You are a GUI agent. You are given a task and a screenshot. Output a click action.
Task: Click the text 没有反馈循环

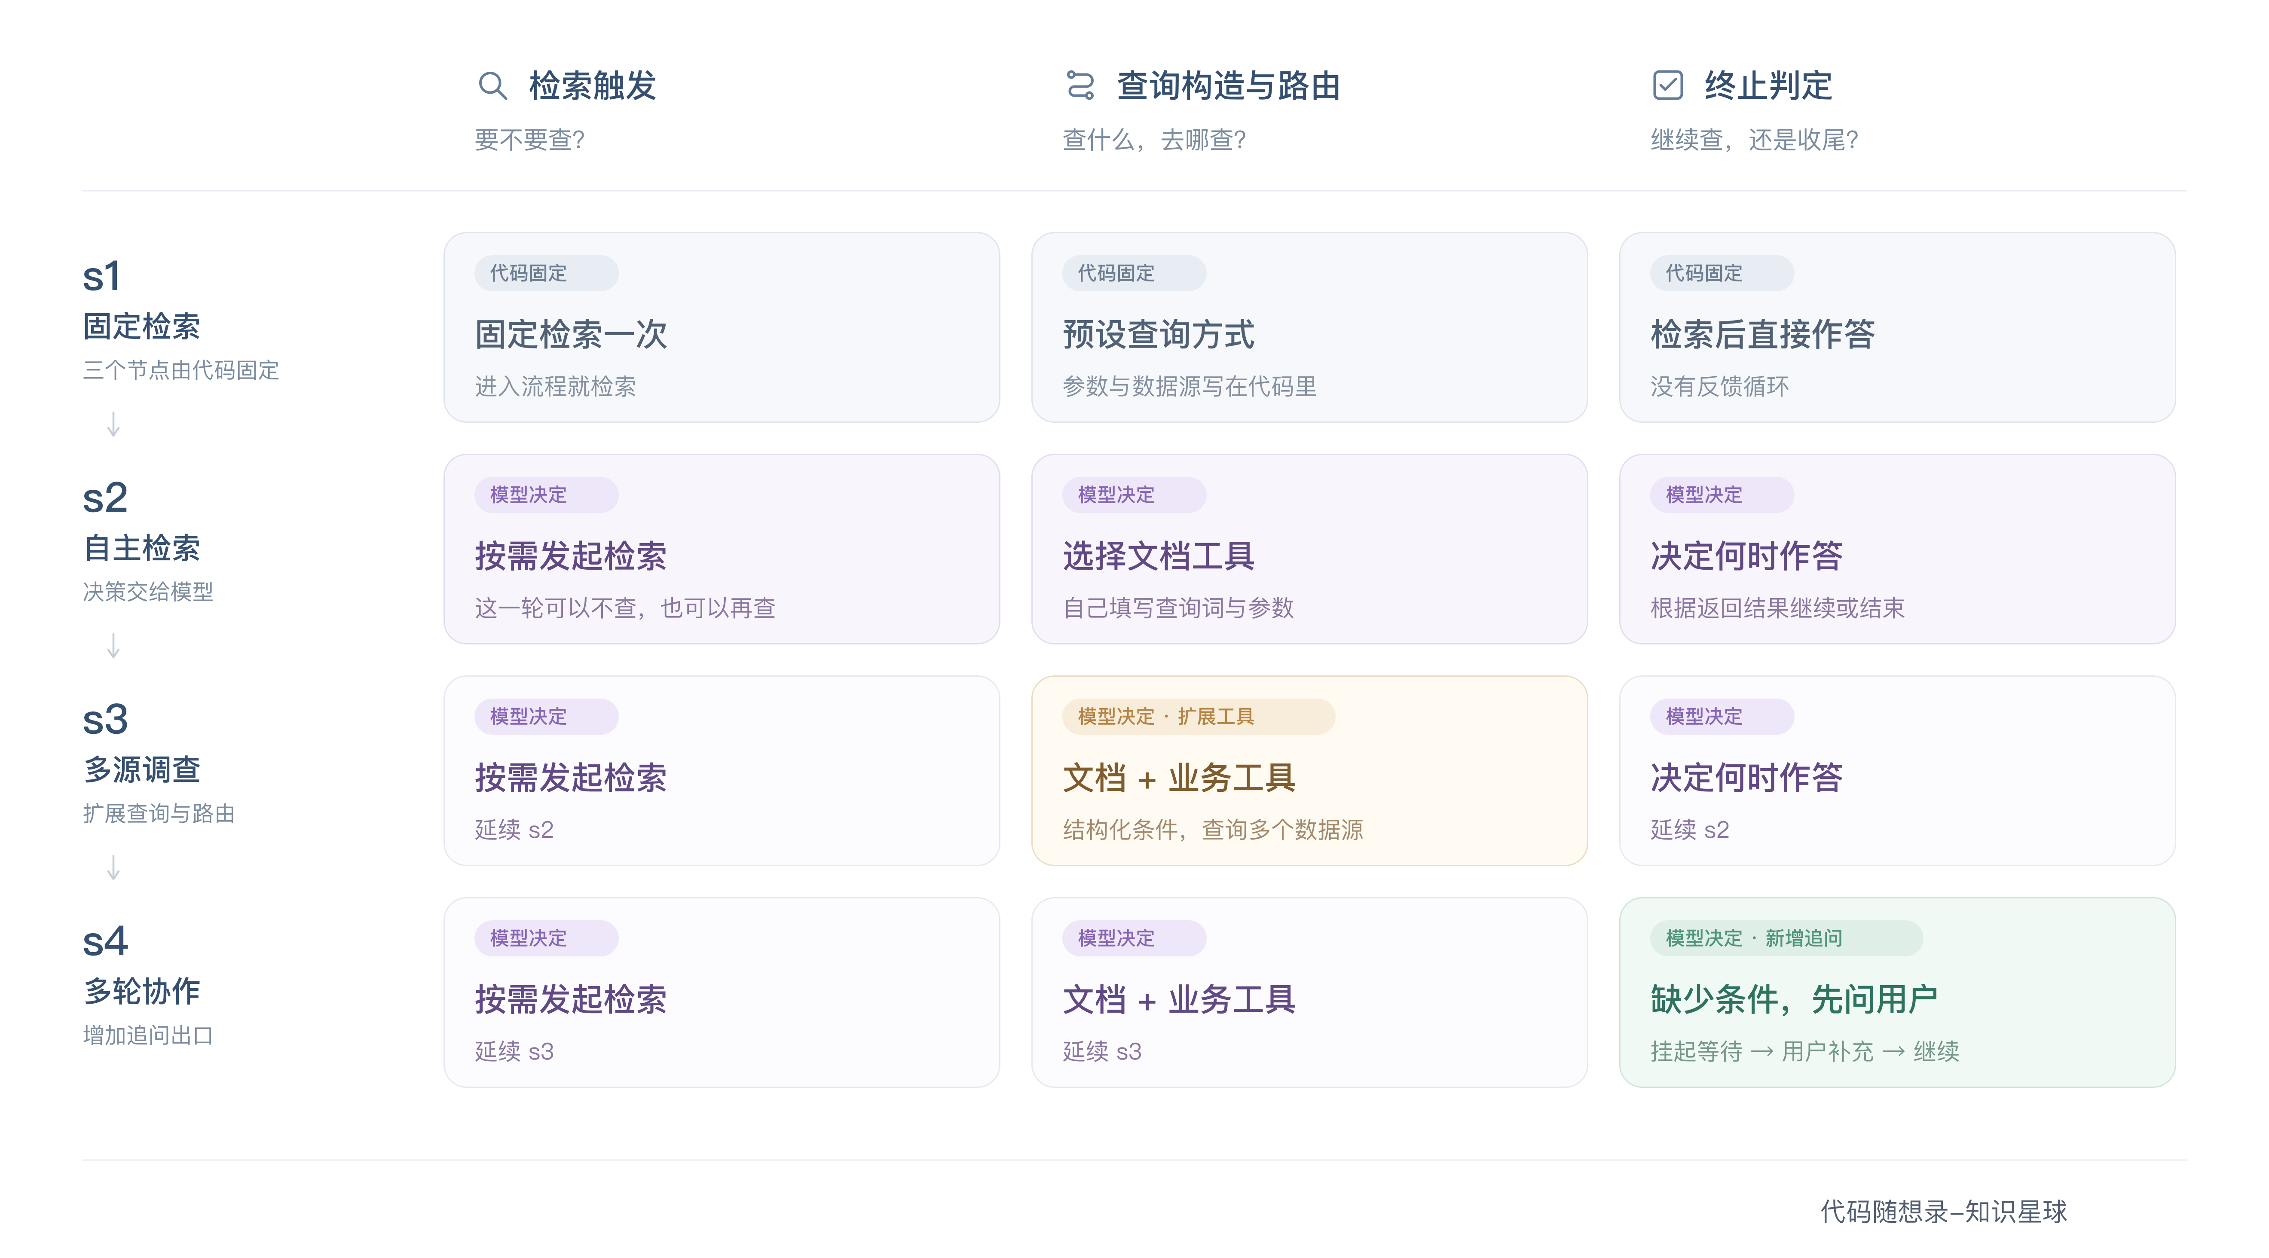pos(1719,387)
